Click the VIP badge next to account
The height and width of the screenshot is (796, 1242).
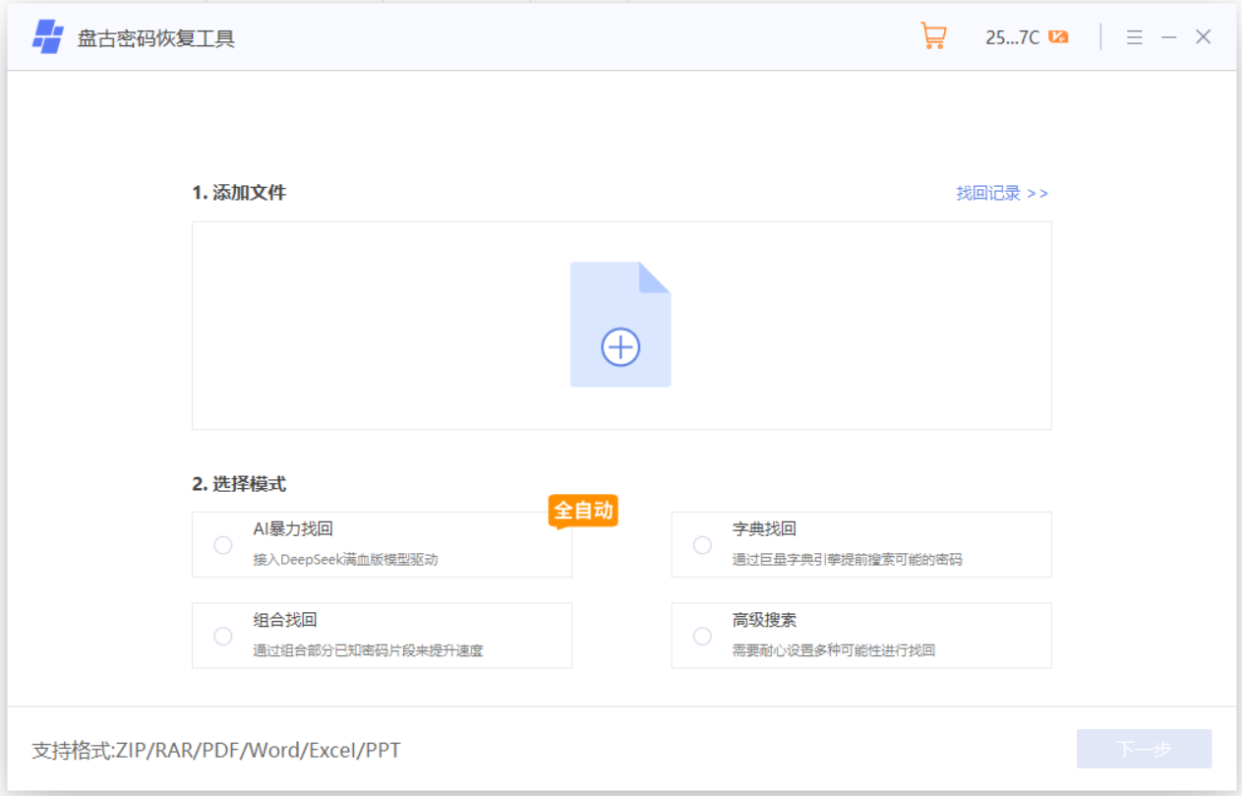(1058, 37)
